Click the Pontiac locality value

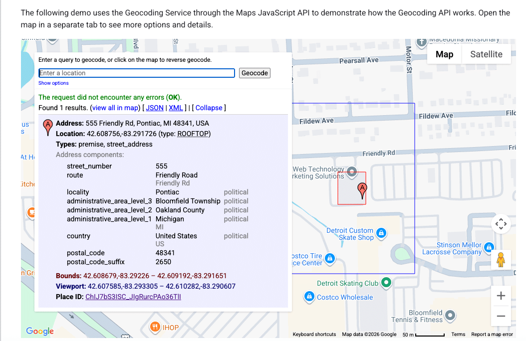tap(167, 192)
